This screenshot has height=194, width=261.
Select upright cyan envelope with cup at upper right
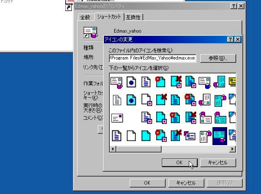(220, 101)
